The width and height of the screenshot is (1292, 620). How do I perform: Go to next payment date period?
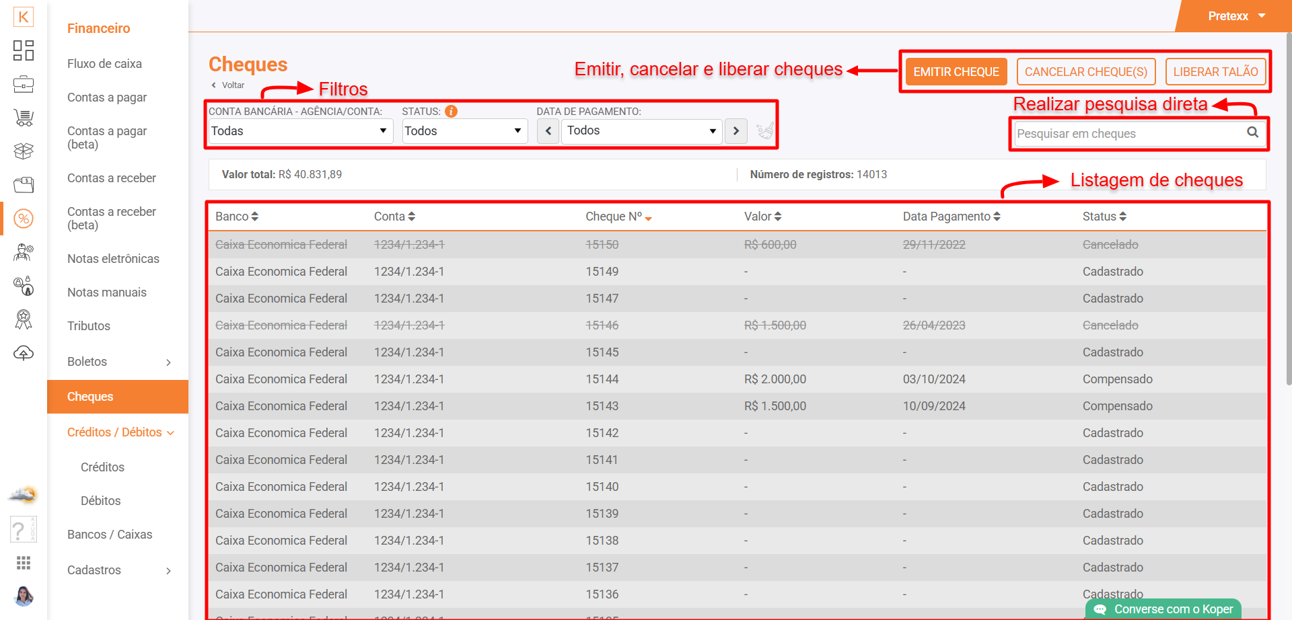[736, 131]
